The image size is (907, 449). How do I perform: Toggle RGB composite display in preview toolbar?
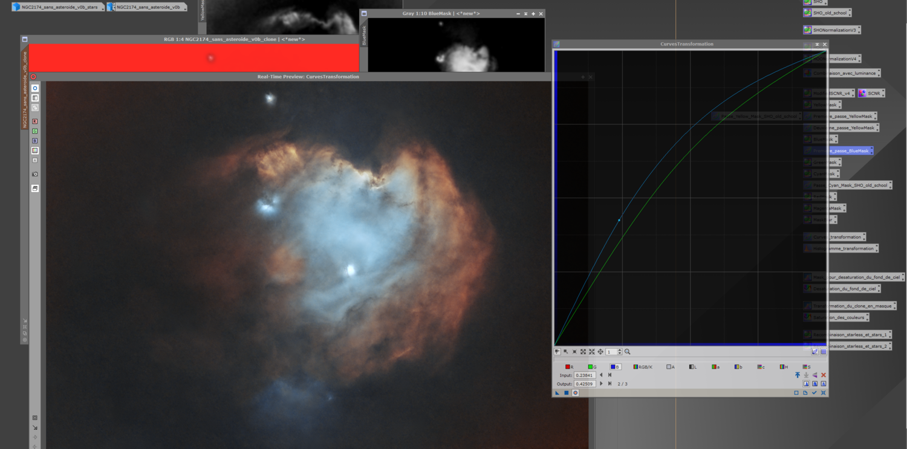(x=35, y=150)
